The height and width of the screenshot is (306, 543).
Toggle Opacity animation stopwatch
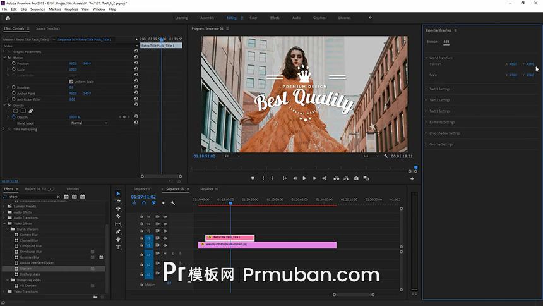coord(13,117)
